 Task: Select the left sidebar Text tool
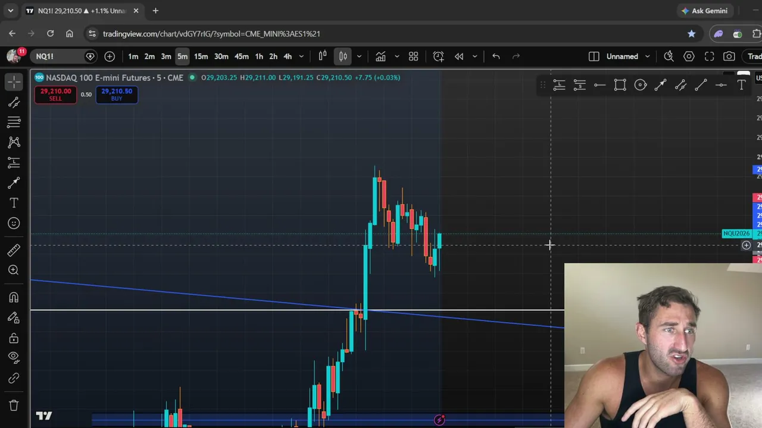(14, 203)
